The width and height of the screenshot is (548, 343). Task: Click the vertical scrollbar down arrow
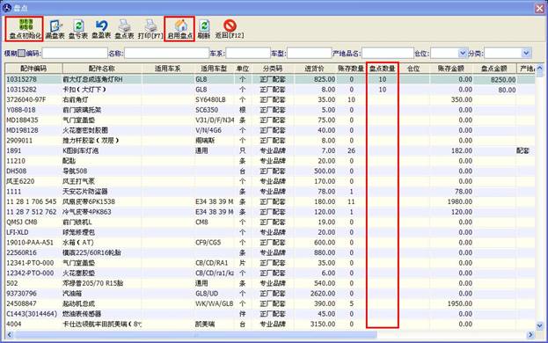pyautogui.click(x=539, y=326)
